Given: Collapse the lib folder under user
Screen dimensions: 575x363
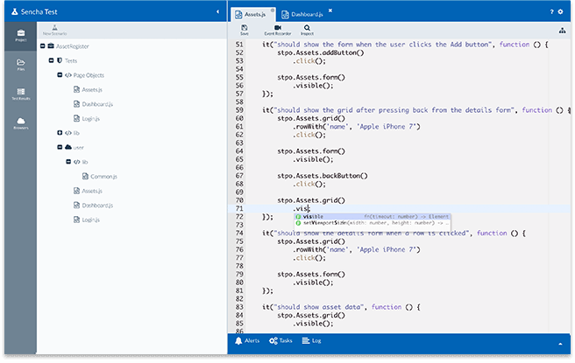Looking at the screenshot, I should coord(68,162).
